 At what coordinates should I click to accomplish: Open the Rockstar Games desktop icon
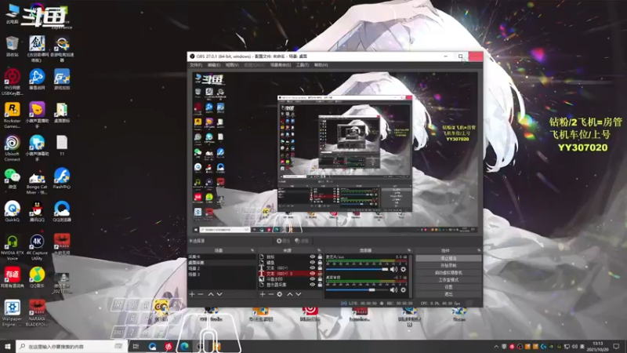point(13,115)
